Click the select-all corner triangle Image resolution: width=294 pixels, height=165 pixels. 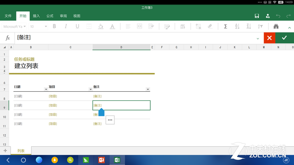[x=5, y=47]
